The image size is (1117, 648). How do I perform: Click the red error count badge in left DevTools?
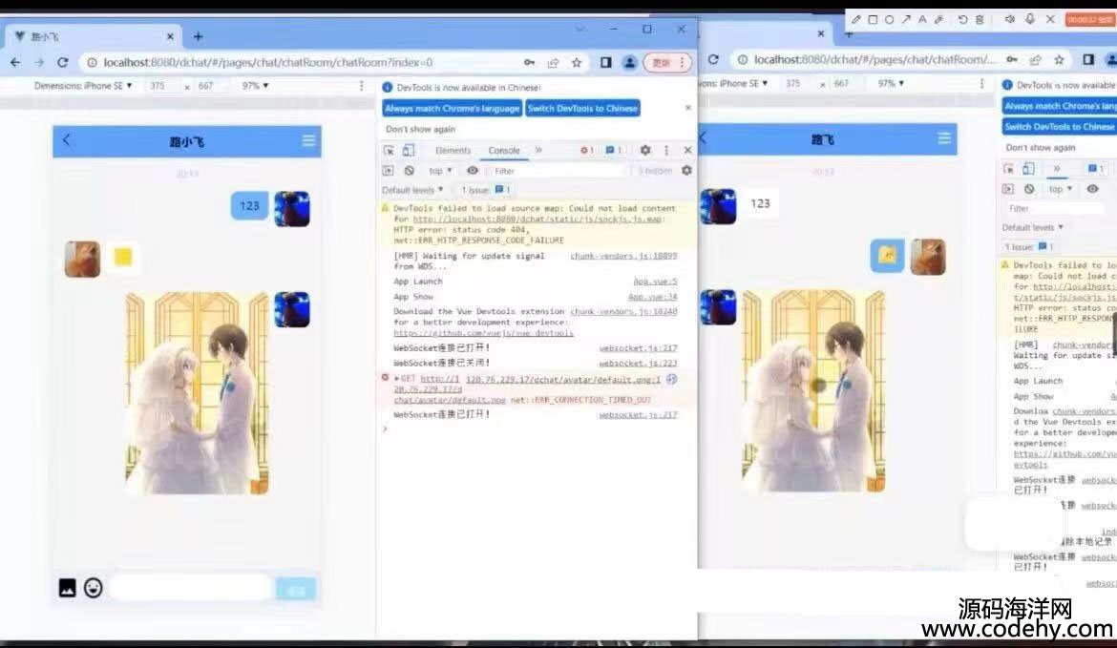[586, 150]
